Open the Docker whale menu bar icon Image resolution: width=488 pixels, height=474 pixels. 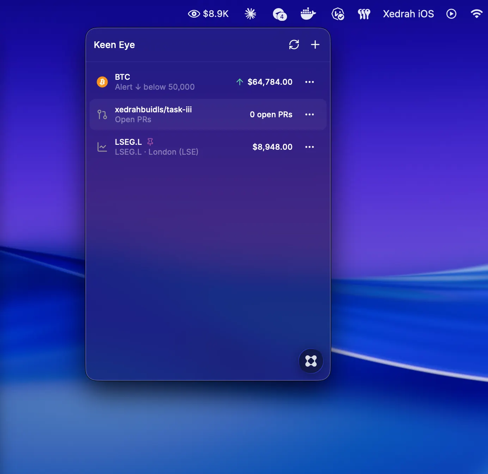[x=308, y=14]
